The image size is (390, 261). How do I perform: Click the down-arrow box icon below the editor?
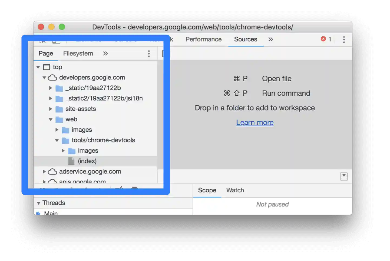coord(344,176)
